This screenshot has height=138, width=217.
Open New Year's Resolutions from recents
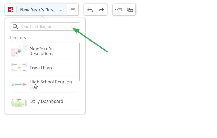pos(41,51)
